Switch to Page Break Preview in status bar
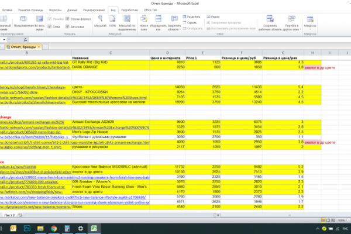The height and width of the screenshot is (234, 351). (333, 221)
